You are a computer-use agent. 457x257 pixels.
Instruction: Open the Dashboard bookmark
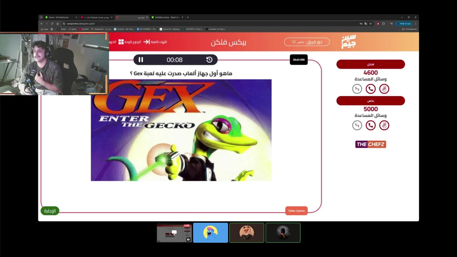click(x=101, y=29)
